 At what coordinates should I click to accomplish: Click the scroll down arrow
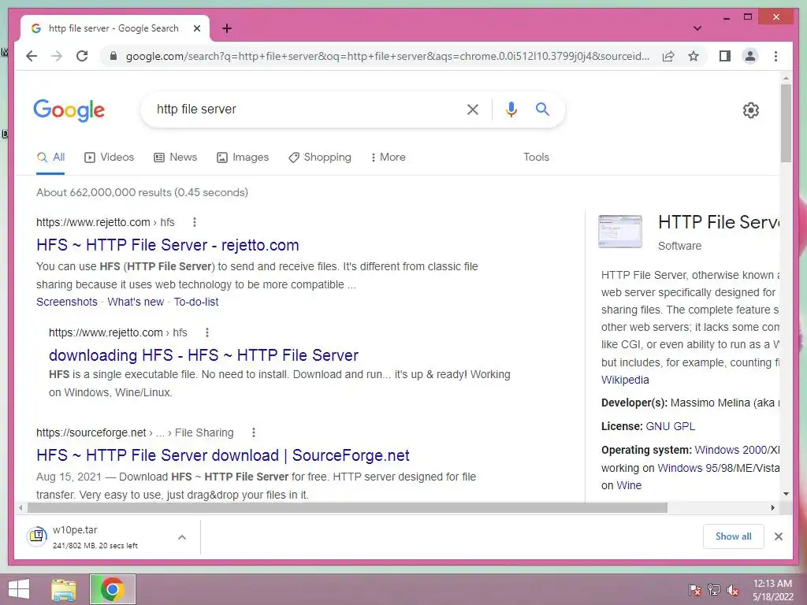[786, 494]
